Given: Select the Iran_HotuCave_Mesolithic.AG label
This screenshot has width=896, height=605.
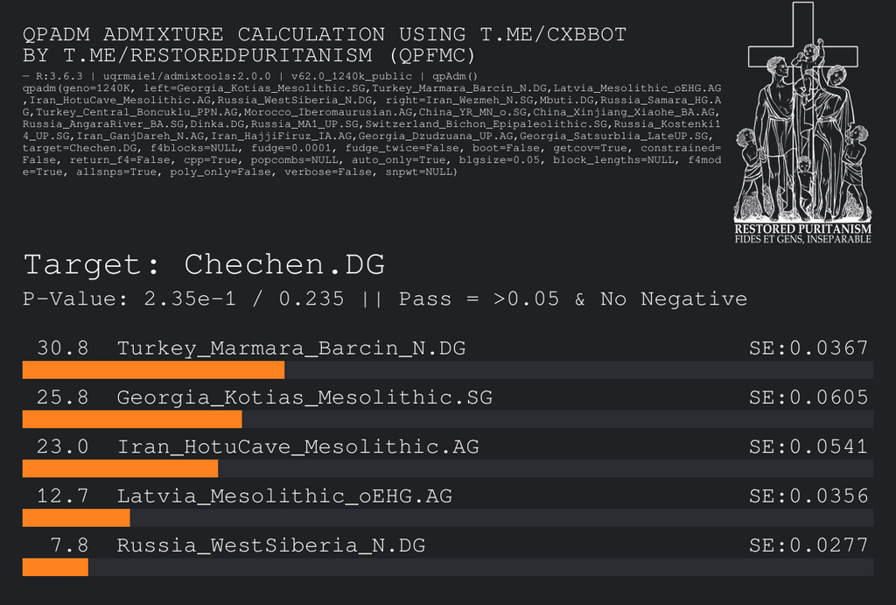Looking at the screenshot, I should coord(298,447).
